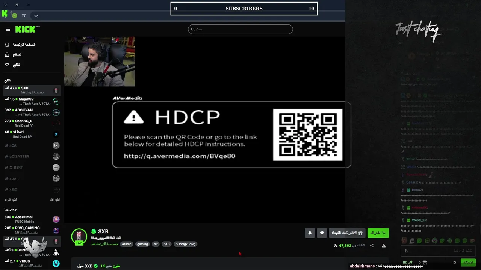Open offline channel xEiD

click(x=32, y=190)
